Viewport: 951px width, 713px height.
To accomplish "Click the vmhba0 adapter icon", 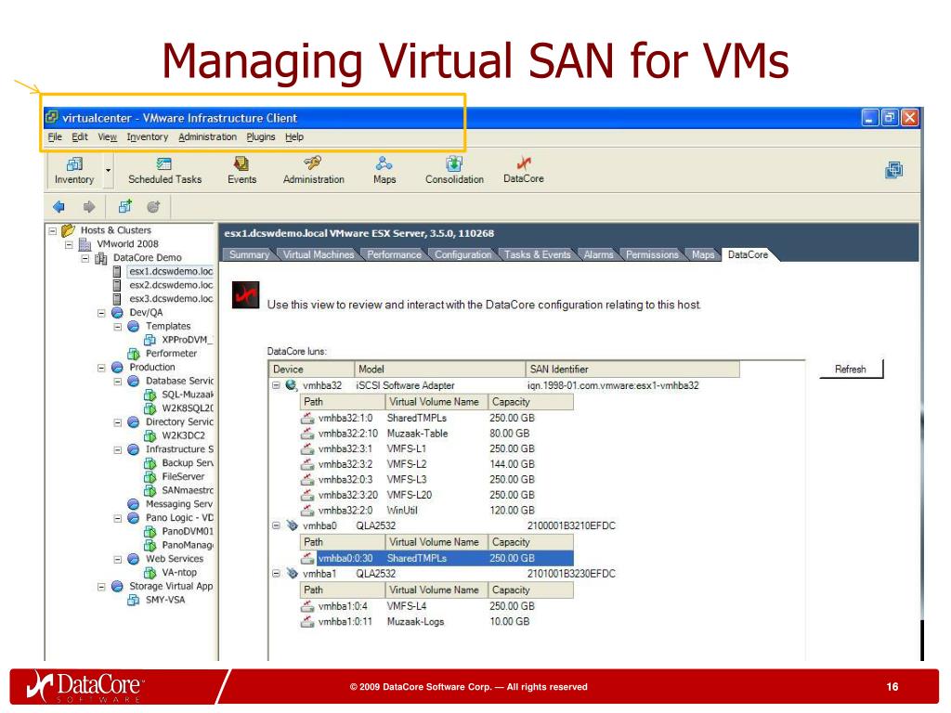I will [292, 525].
